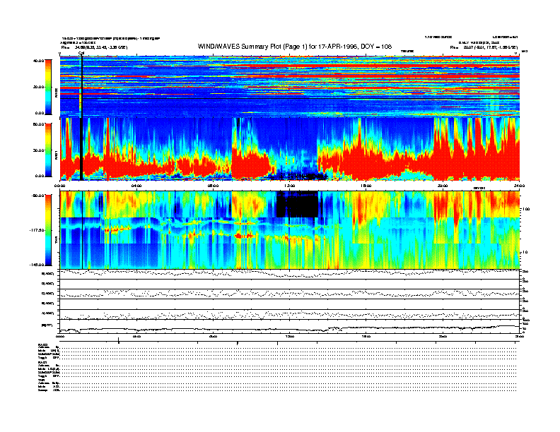The width and height of the screenshot is (560, 432).
Task: Click the -145.00 label on TNR scale
Action: (x=37, y=265)
